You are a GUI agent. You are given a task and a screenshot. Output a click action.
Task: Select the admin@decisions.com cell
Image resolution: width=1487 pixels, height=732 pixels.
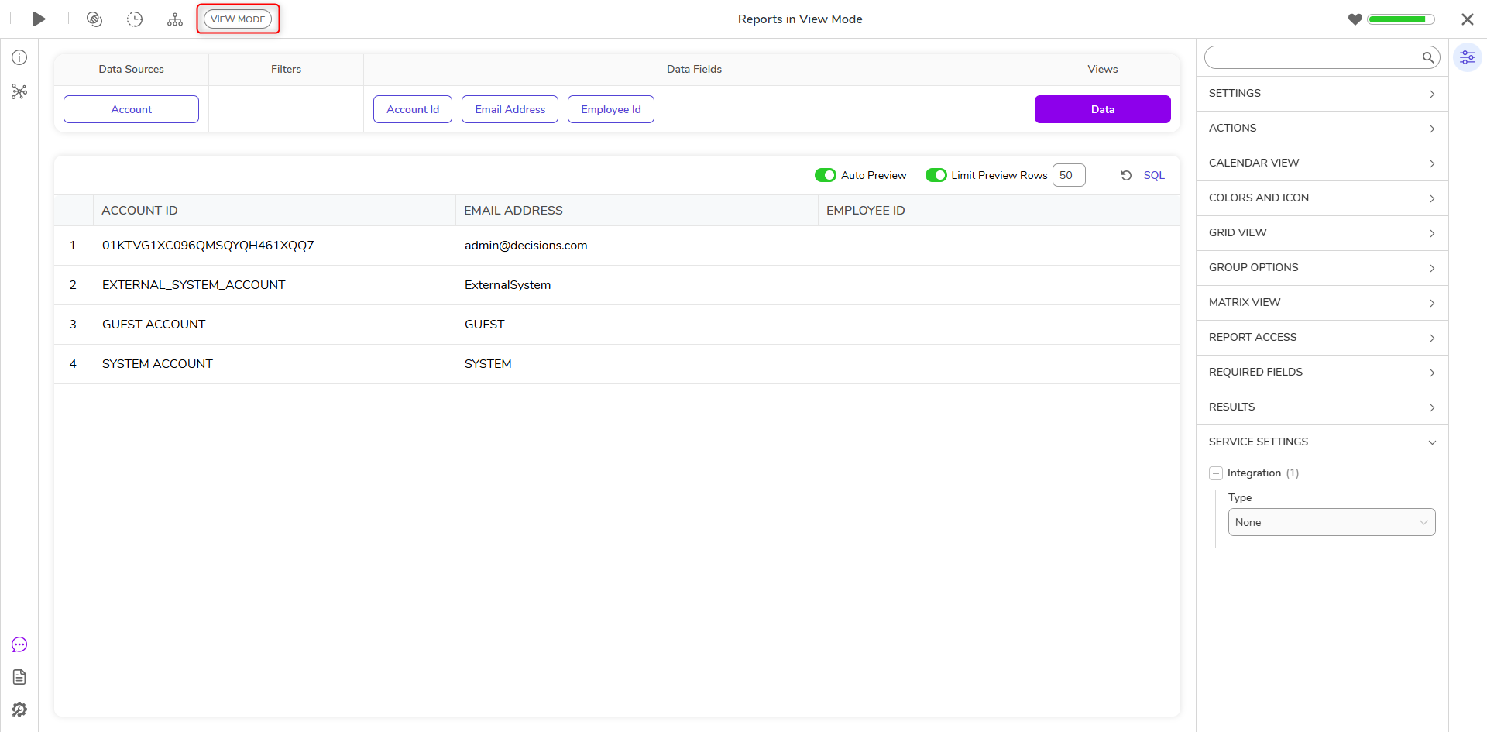(637, 246)
